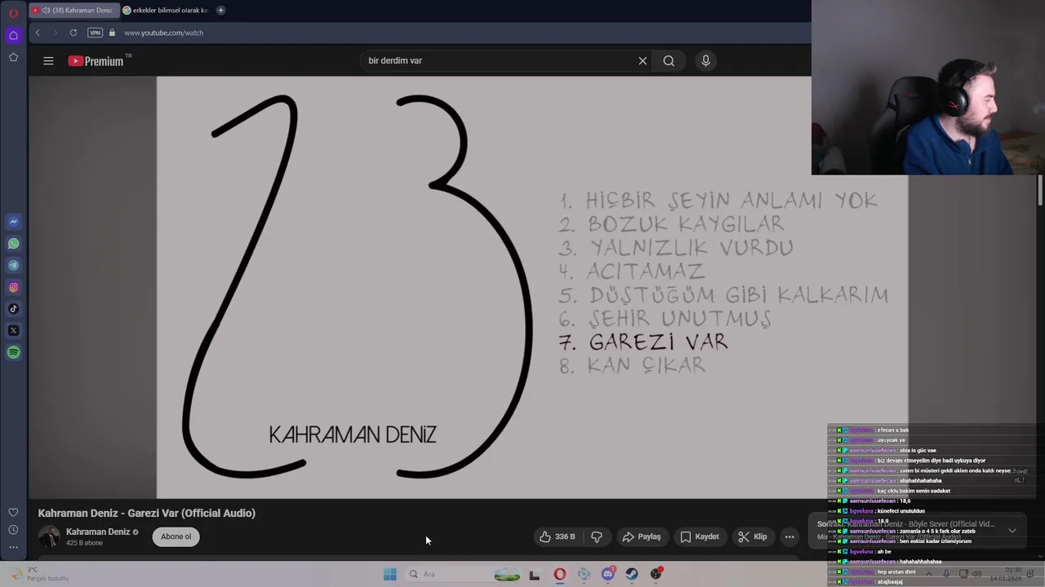Image resolution: width=1045 pixels, height=587 pixels.
Task: Open the taskbar clock showing 01:30
Action: (x=1007, y=574)
